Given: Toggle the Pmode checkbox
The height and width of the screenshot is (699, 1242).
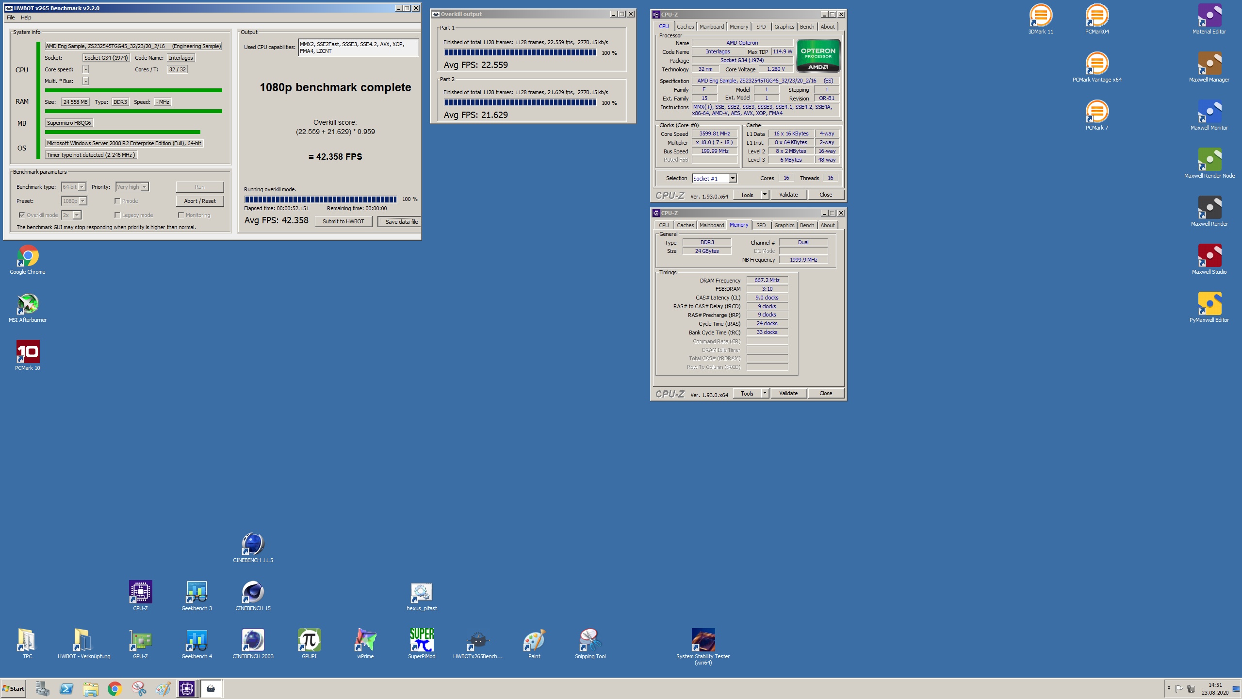Looking at the screenshot, I should click(117, 201).
